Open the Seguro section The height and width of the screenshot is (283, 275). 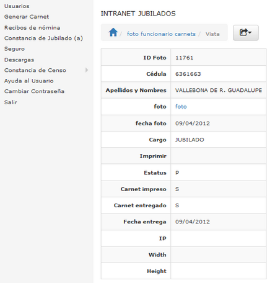pyautogui.click(x=14, y=49)
